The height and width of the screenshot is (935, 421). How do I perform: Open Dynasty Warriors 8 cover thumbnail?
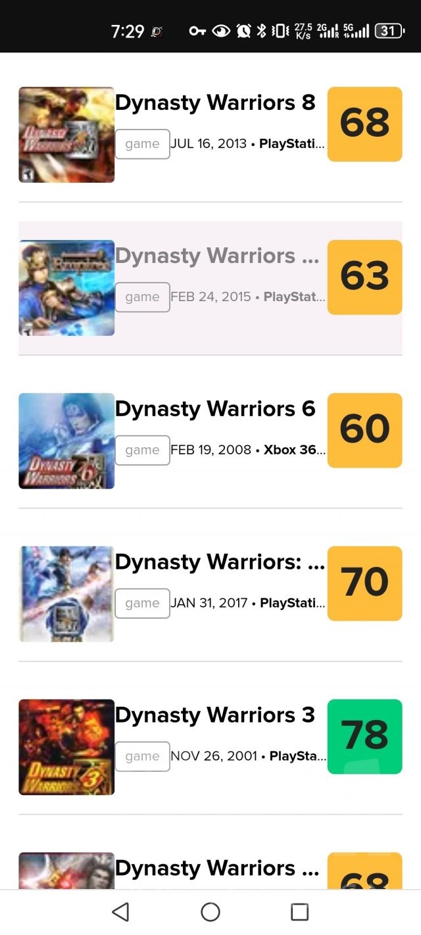66,135
